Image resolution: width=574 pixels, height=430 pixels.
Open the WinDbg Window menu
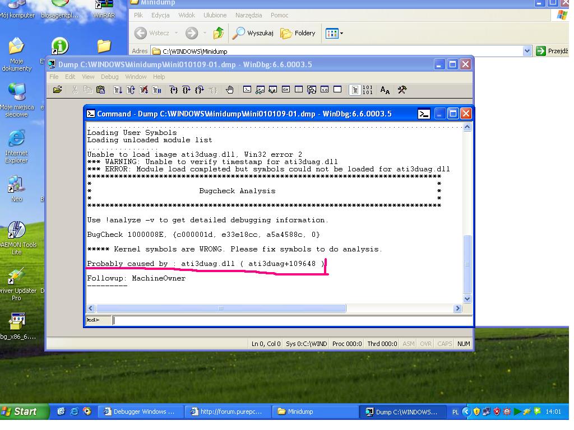[x=137, y=77]
